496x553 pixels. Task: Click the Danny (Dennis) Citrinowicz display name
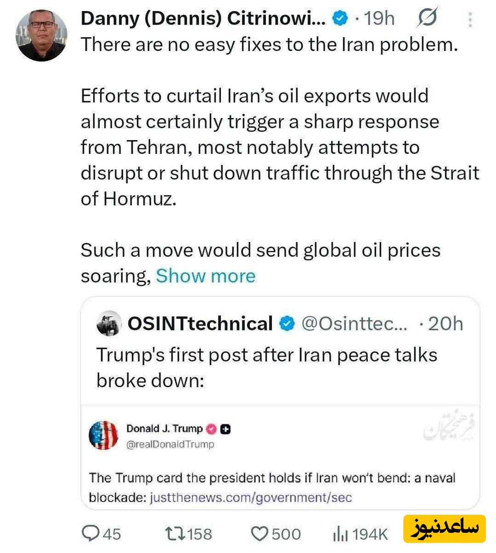point(203,19)
